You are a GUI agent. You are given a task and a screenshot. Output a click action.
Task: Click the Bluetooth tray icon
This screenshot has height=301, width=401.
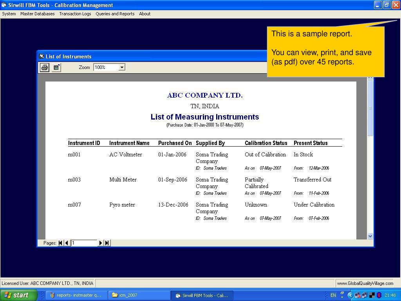point(379,296)
